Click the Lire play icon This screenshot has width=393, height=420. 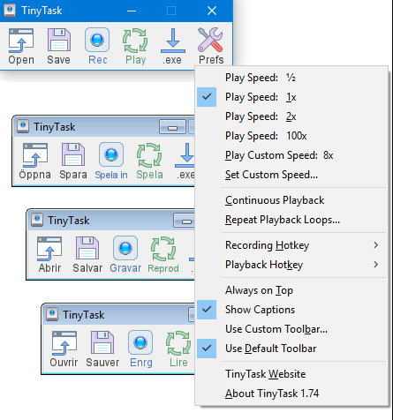(x=178, y=343)
